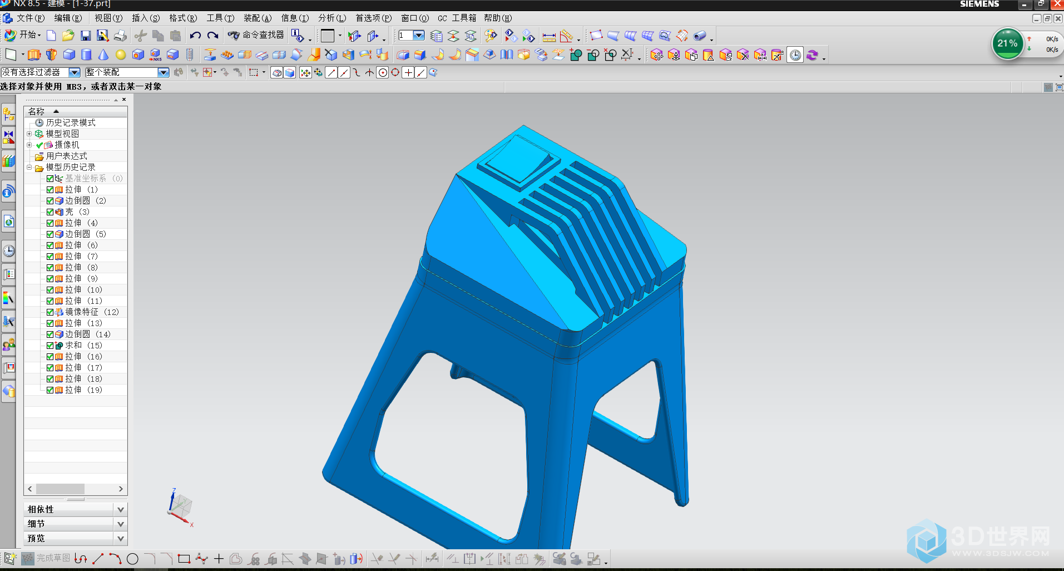Image resolution: width=1064 pixels, height=571 pixels.
Task: Select the Move Face synchronous tool
Action: 656,55
